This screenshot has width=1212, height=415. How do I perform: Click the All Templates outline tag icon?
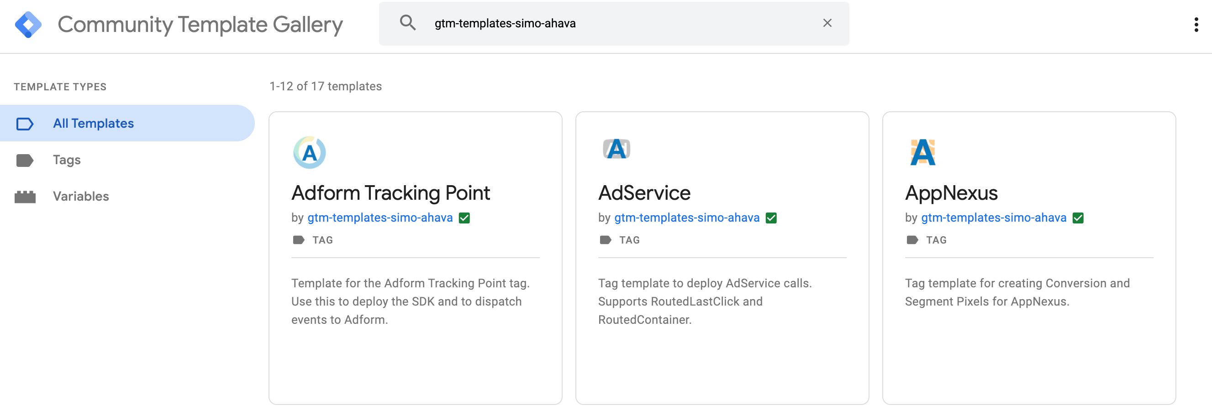(25, 124)
